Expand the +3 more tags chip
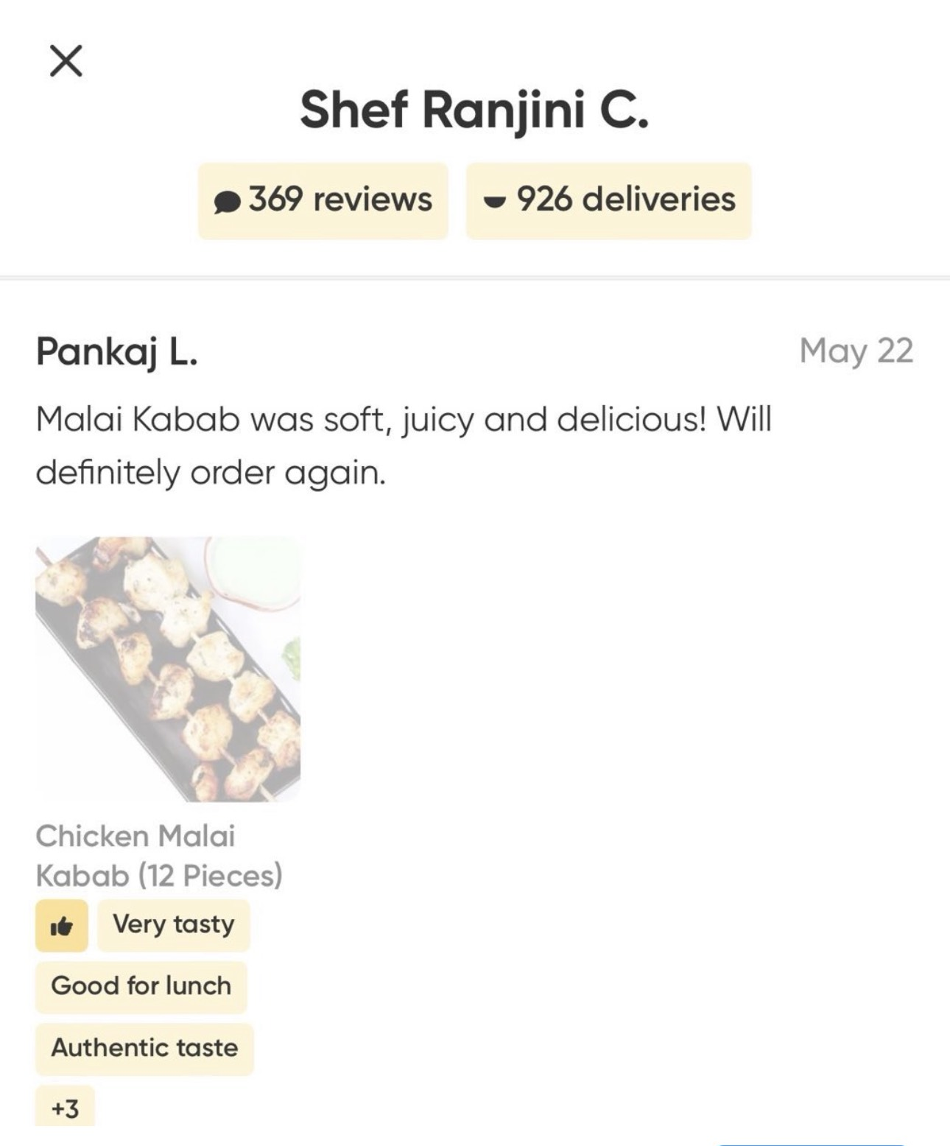The image size is (950, 1146). (65, 1107)
